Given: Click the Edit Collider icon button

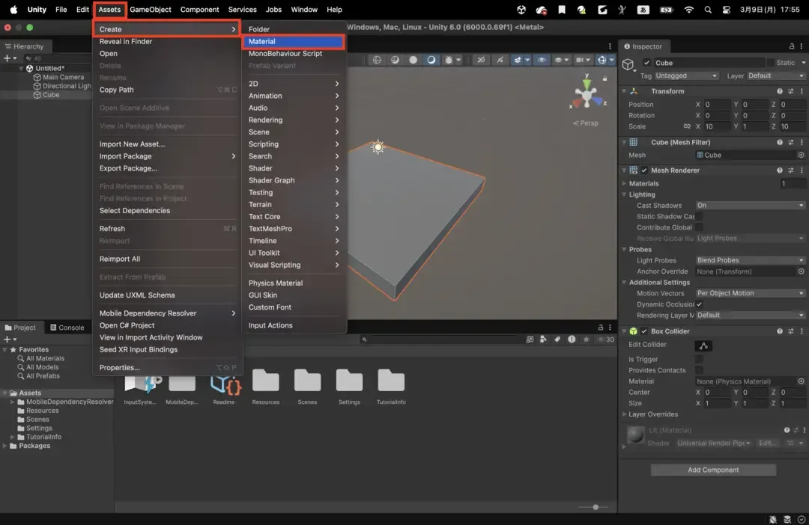Looking at the screenshot, I should 703,346.
